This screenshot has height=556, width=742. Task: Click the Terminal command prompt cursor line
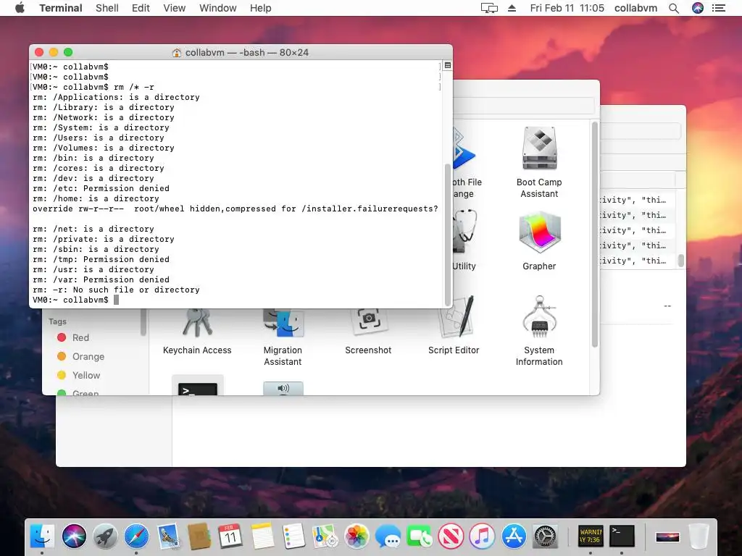(75, 300)
